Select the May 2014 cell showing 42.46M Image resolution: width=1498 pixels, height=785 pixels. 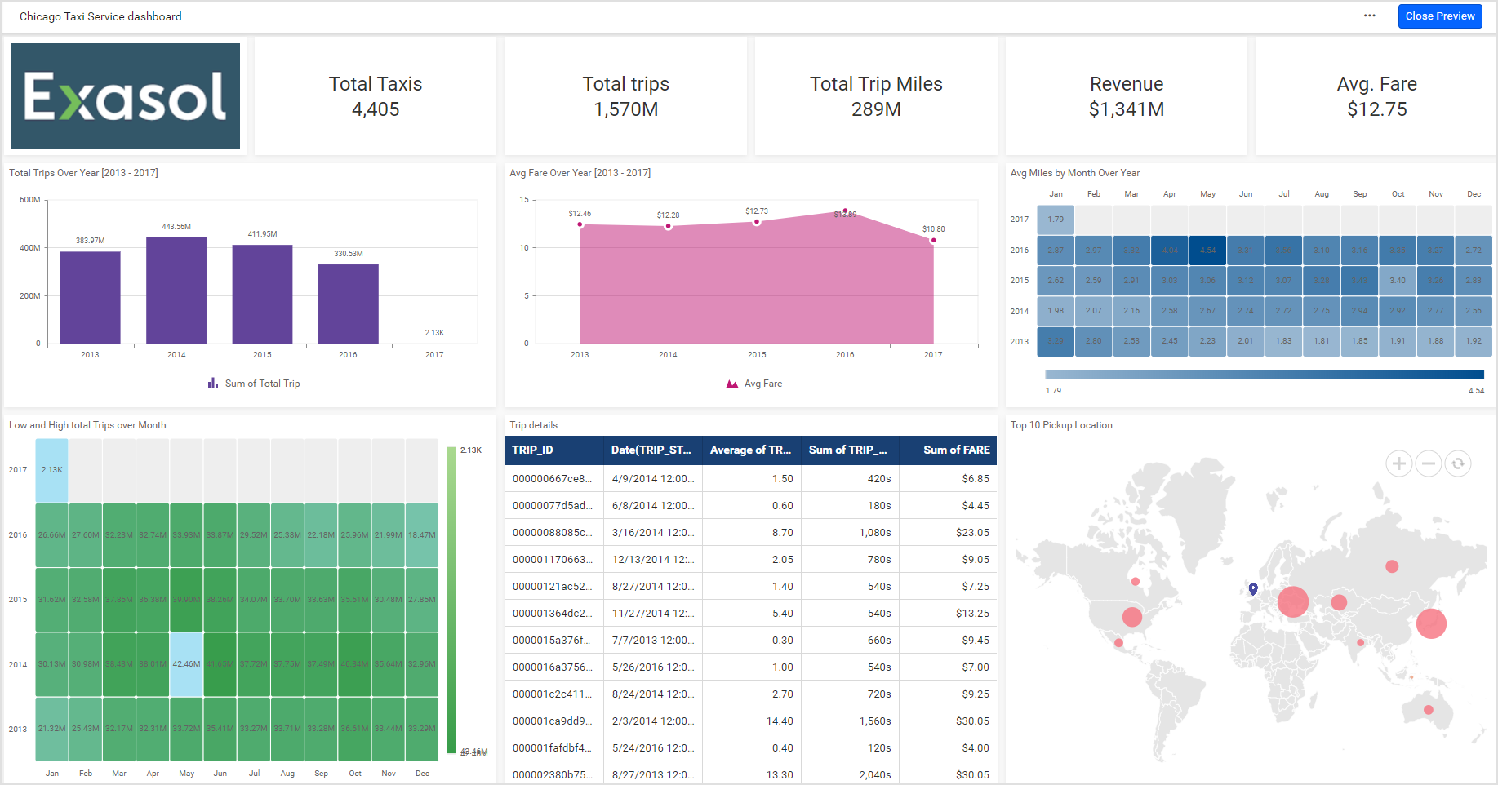click(186, 664)
